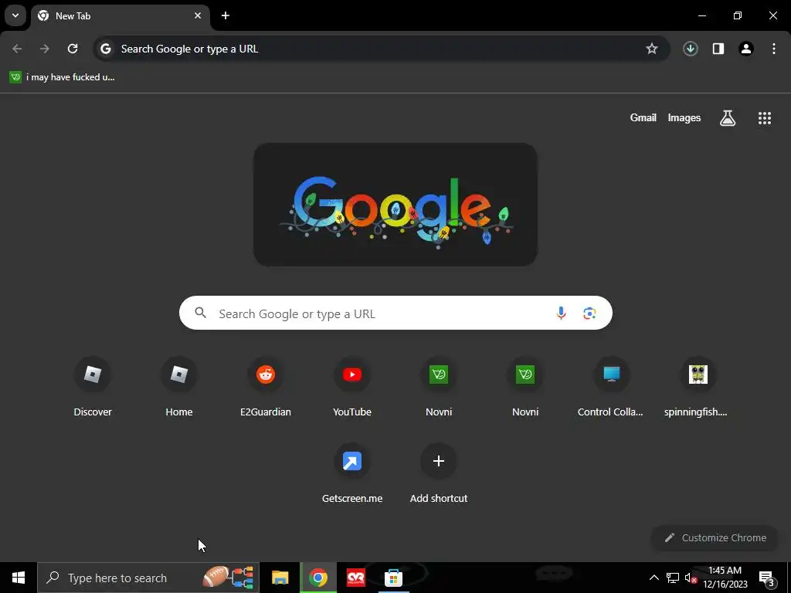Screen dimensions: 791x593
Task: Open the Home Roblox shortcut
Action: [179, 388]
